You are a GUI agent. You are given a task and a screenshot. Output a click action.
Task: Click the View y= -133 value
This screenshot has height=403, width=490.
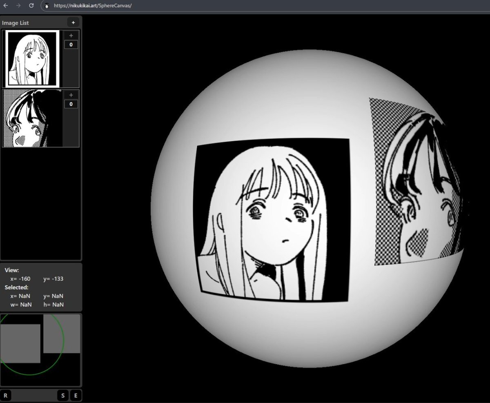53,279
